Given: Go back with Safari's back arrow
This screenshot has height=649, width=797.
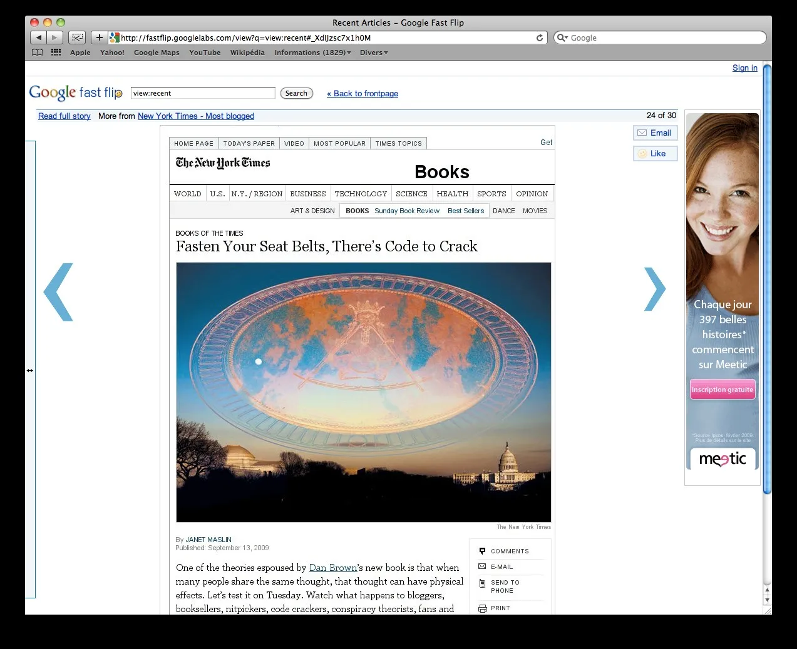Looking at the screenshot, I should point(38,38).
